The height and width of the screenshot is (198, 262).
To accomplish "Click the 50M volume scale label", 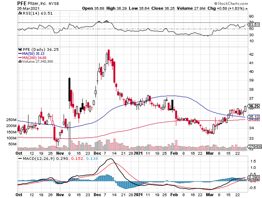I will point(12,144).
